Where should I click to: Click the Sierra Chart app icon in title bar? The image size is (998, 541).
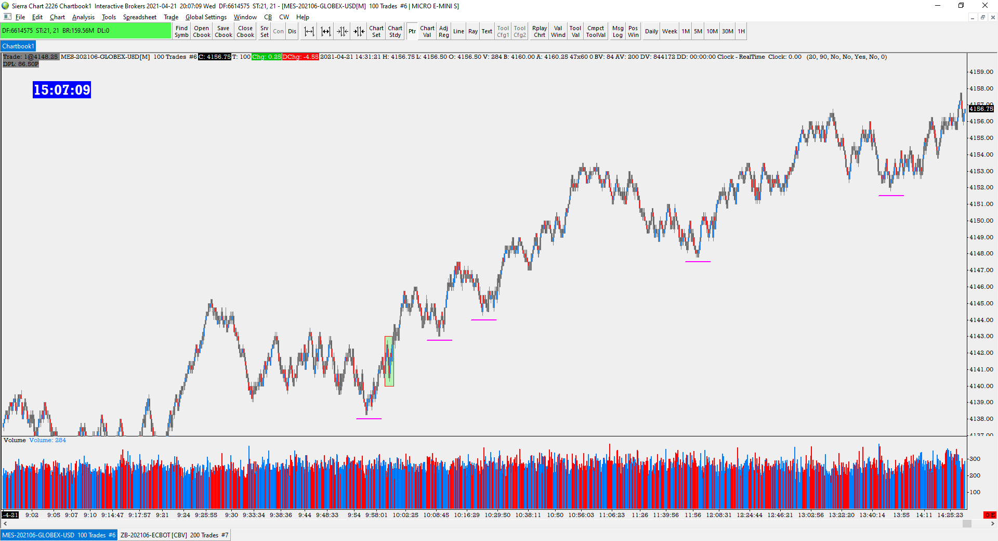[x=6, y=6]
